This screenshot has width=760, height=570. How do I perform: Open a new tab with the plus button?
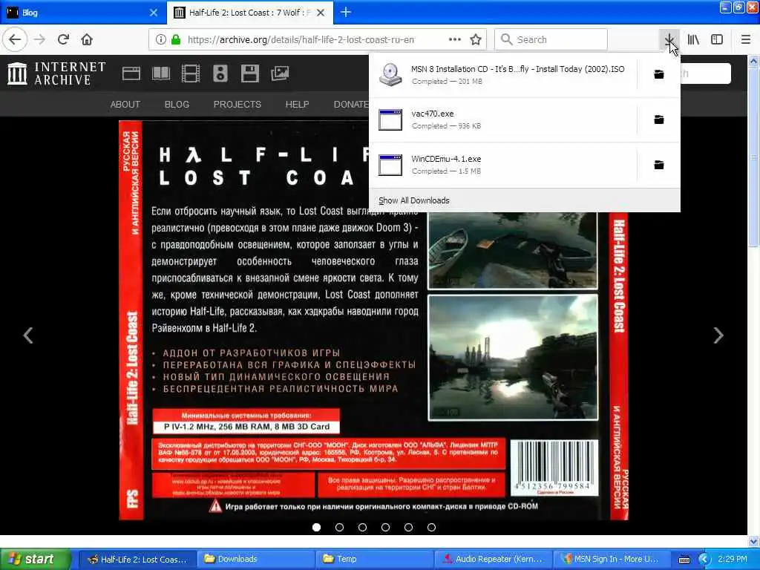pyautogui.click(x=346, y=12)
